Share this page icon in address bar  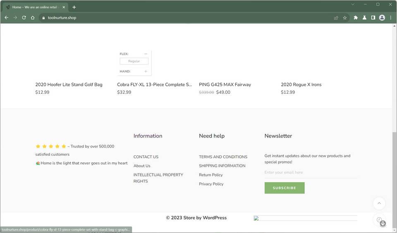tap(336, 18)
